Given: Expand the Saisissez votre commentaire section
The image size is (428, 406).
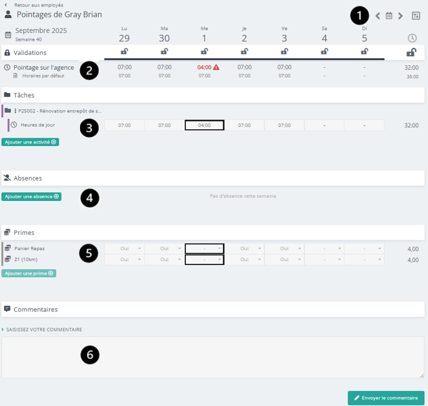Looking at the screenshot, I should [x=43, y=329].
